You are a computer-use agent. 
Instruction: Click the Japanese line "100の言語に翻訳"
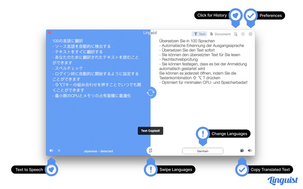[68, 41]
